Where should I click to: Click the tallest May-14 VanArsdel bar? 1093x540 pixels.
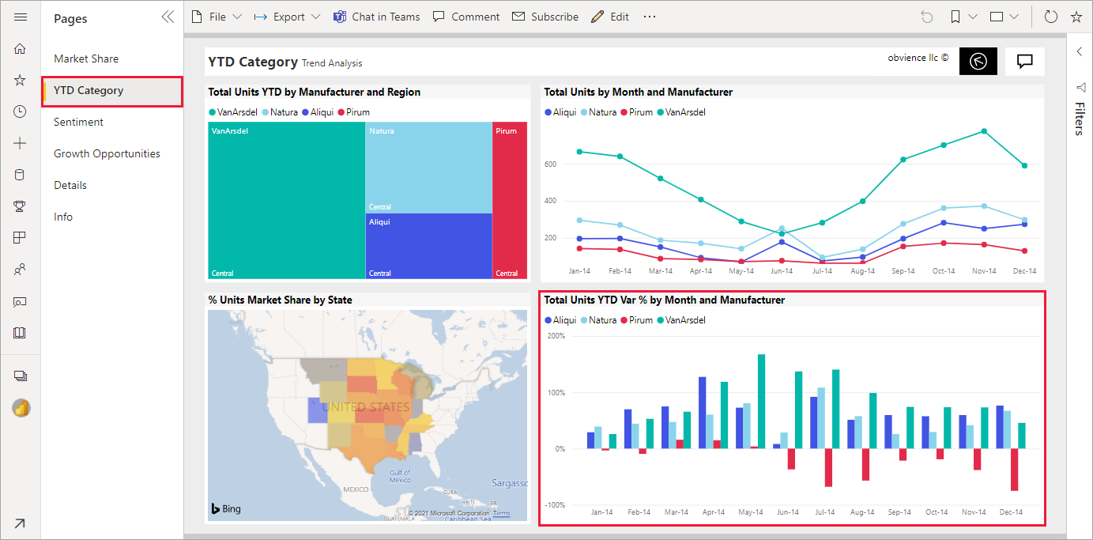click(x=762, y=402)
